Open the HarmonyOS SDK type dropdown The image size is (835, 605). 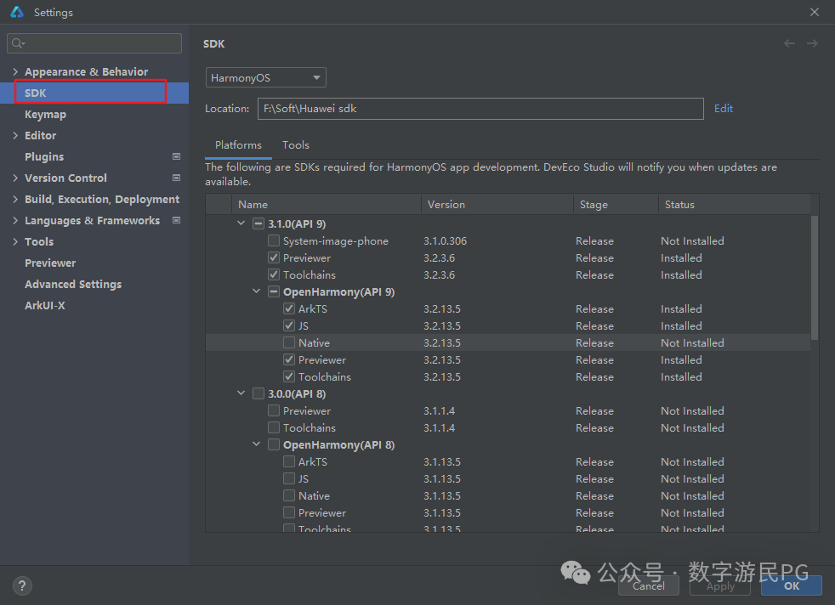[x=266, y=77]
